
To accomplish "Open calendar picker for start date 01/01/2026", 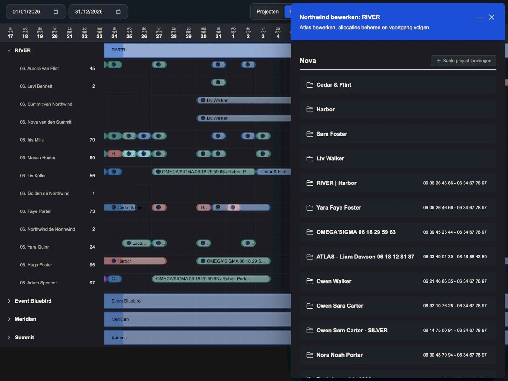I will coord(56,12).
